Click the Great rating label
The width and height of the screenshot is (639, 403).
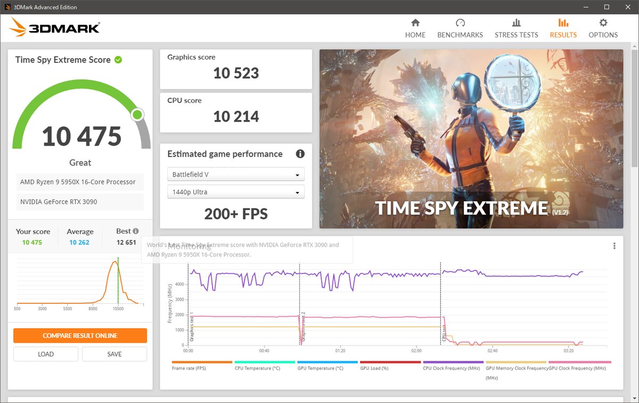coord(80,163)
